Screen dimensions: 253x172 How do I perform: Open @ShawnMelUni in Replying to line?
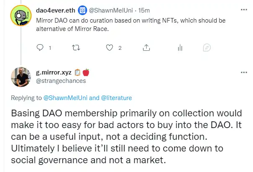click(65, 98)
